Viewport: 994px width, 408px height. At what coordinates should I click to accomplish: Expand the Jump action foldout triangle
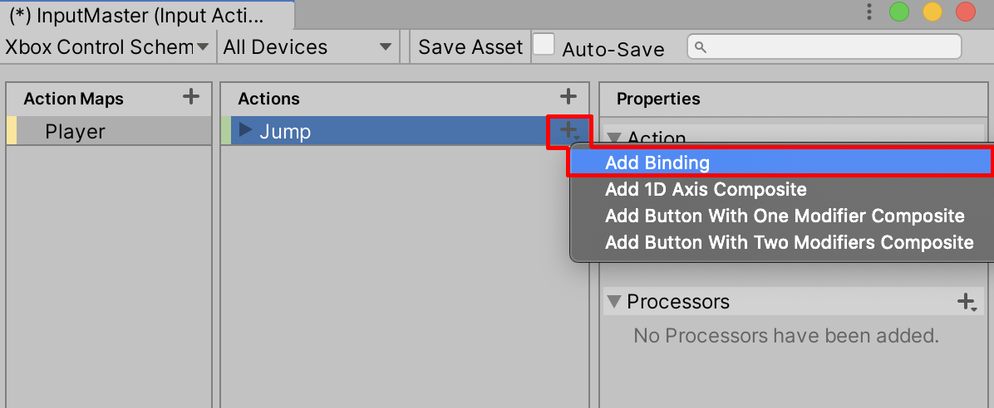245,130
